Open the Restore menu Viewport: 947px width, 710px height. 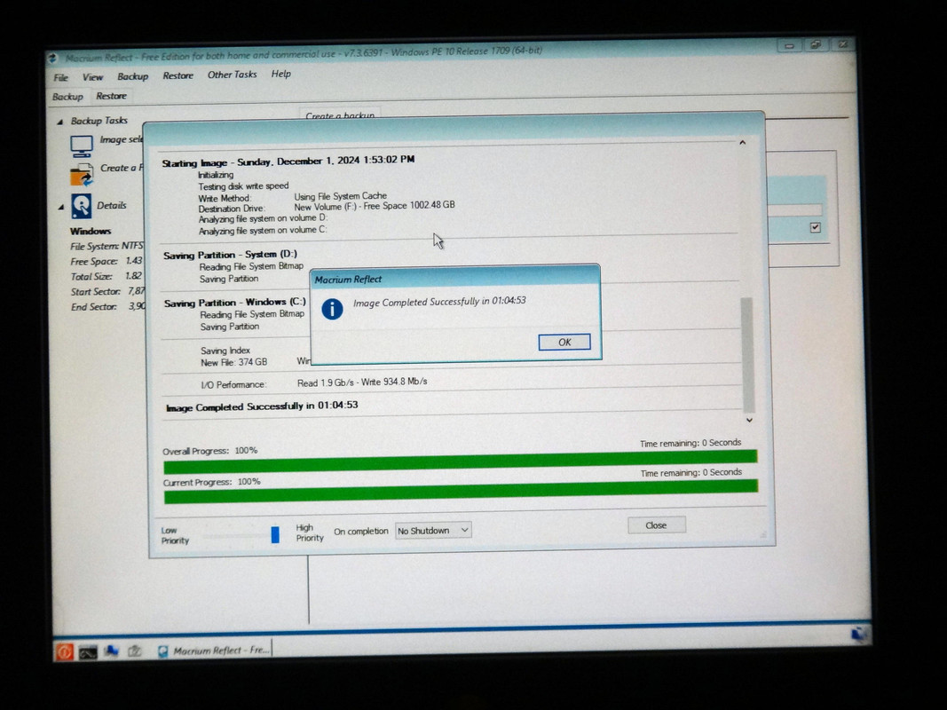pyautogui.click(x=178, y=75)
